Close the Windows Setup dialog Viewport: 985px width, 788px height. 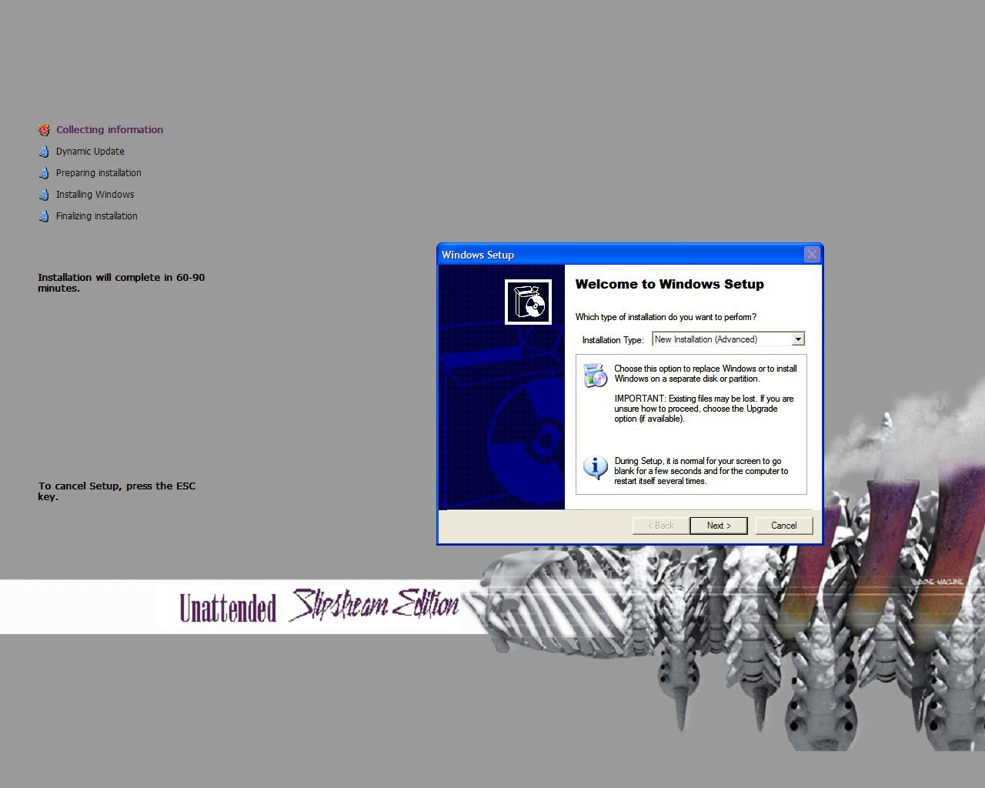tap(812, 255)
